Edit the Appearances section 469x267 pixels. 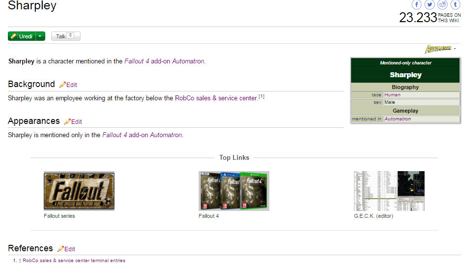77,122
